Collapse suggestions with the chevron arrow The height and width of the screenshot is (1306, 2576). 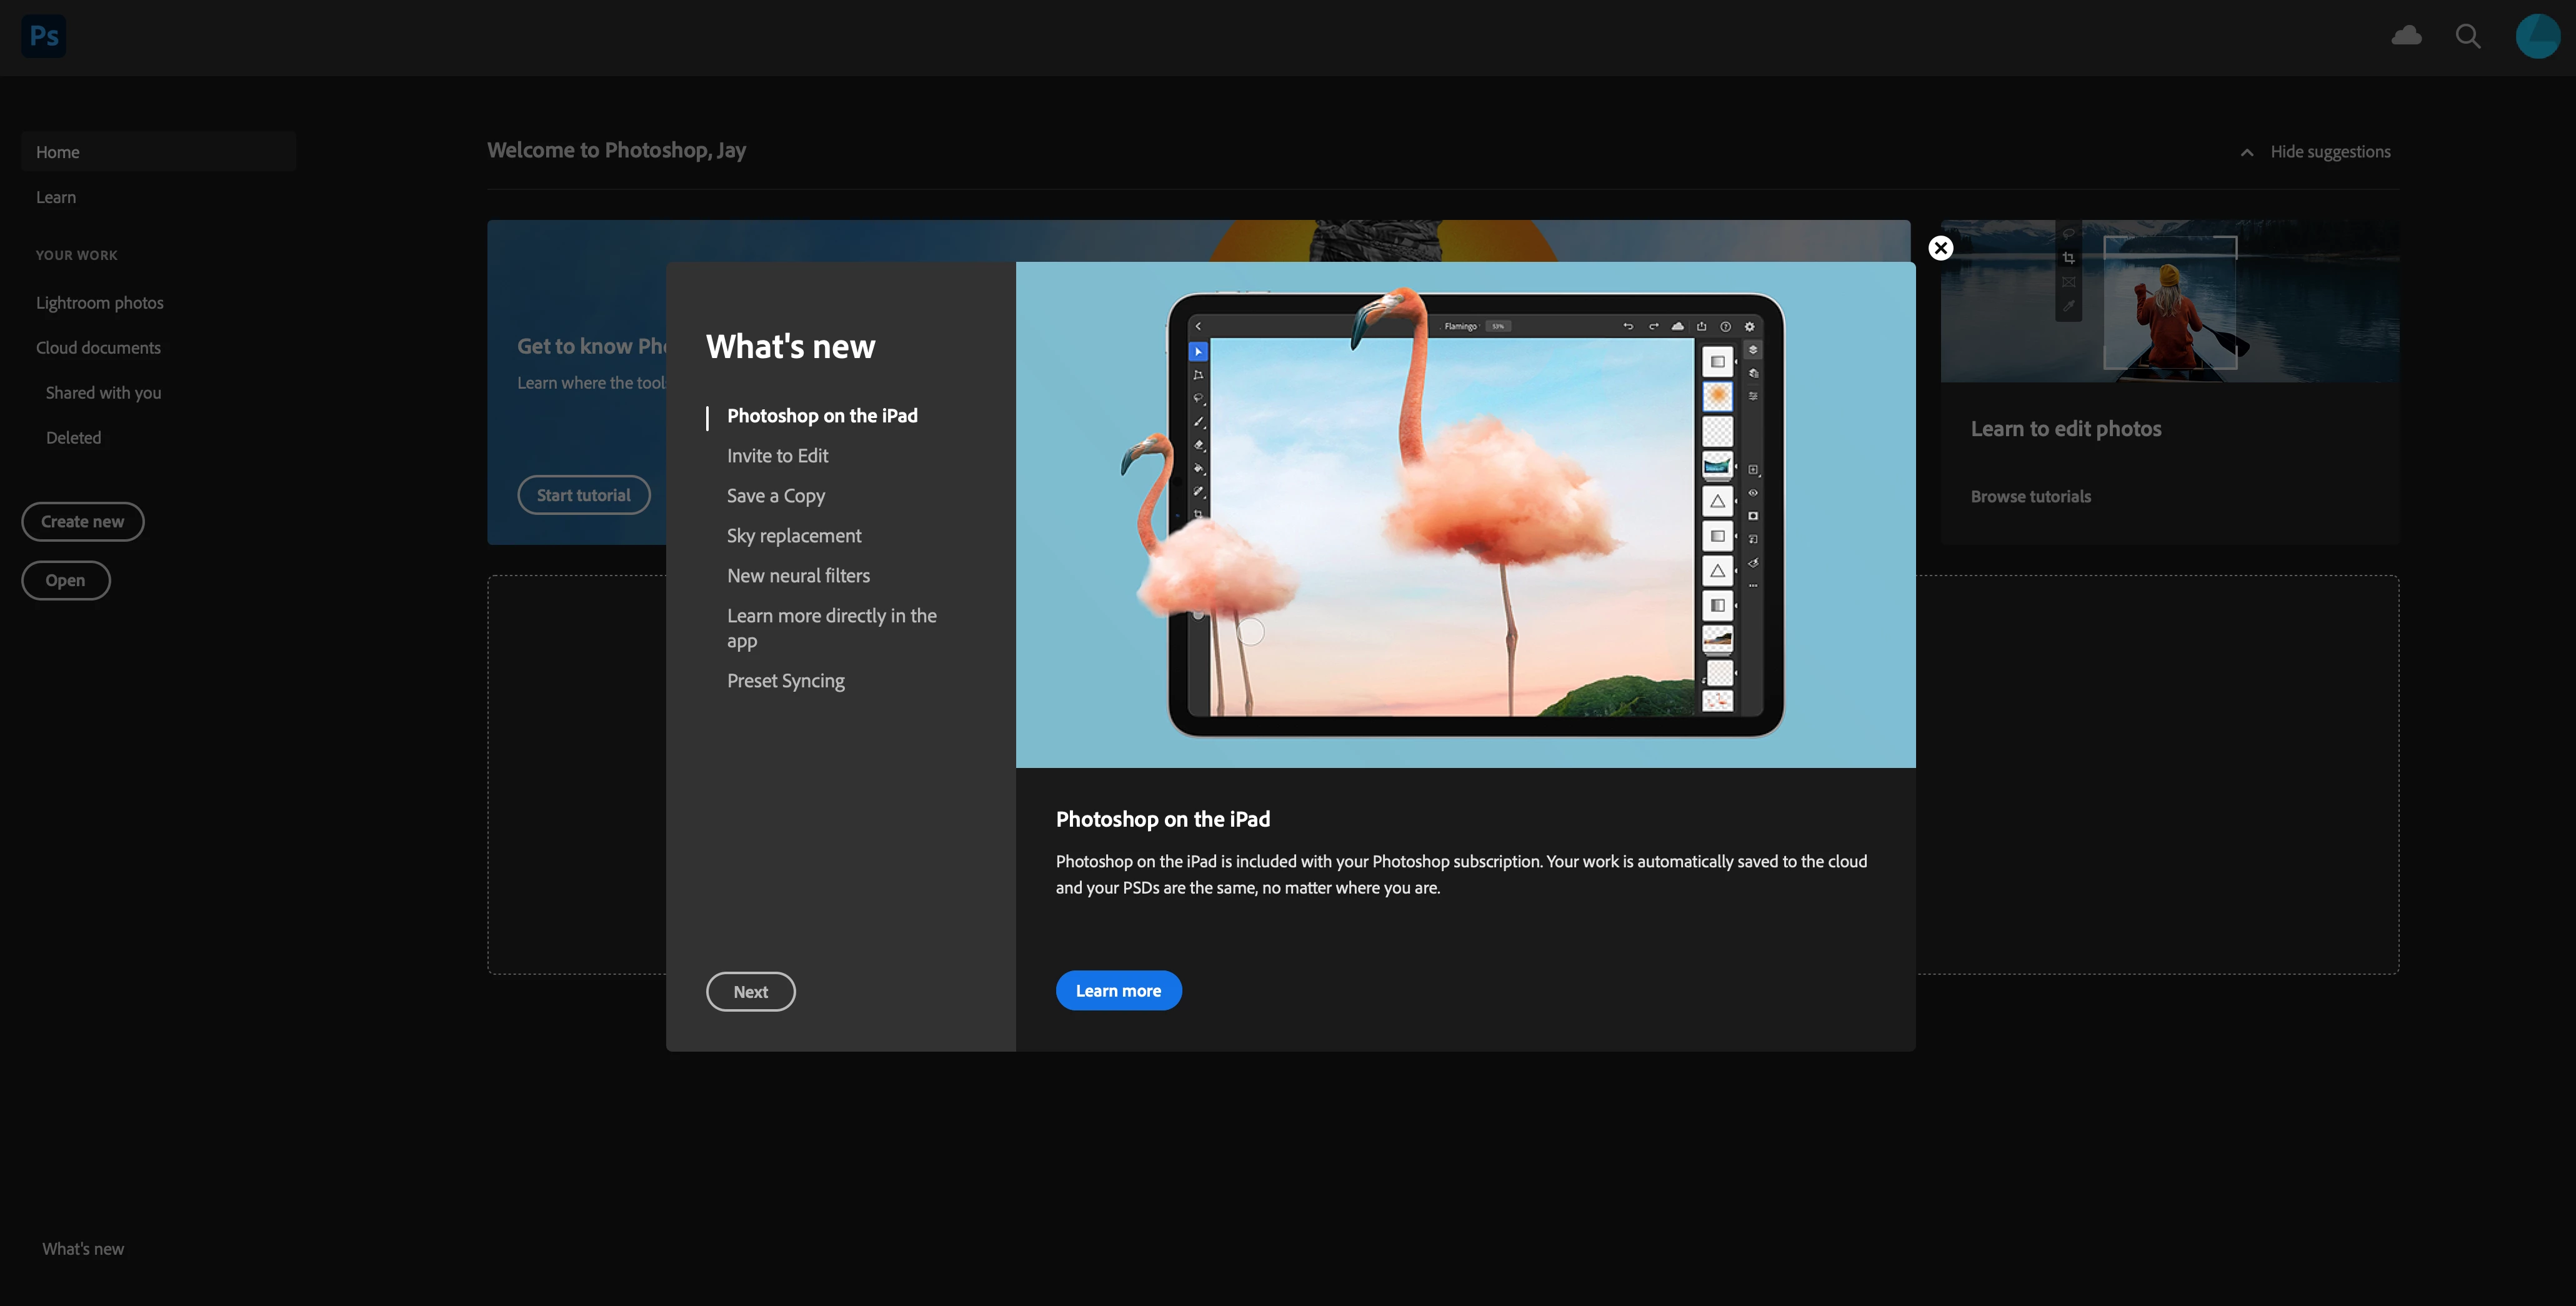pos(2247,152)
